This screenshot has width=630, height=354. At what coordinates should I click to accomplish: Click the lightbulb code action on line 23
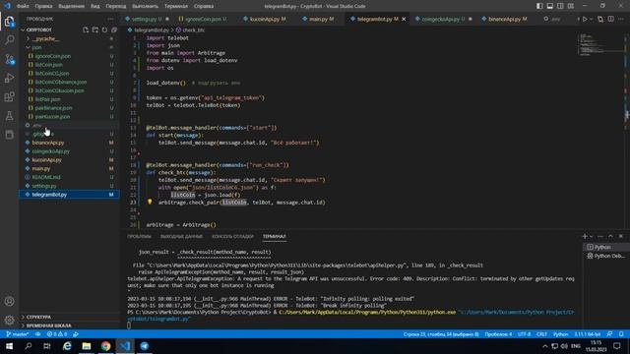pos(150,202)
